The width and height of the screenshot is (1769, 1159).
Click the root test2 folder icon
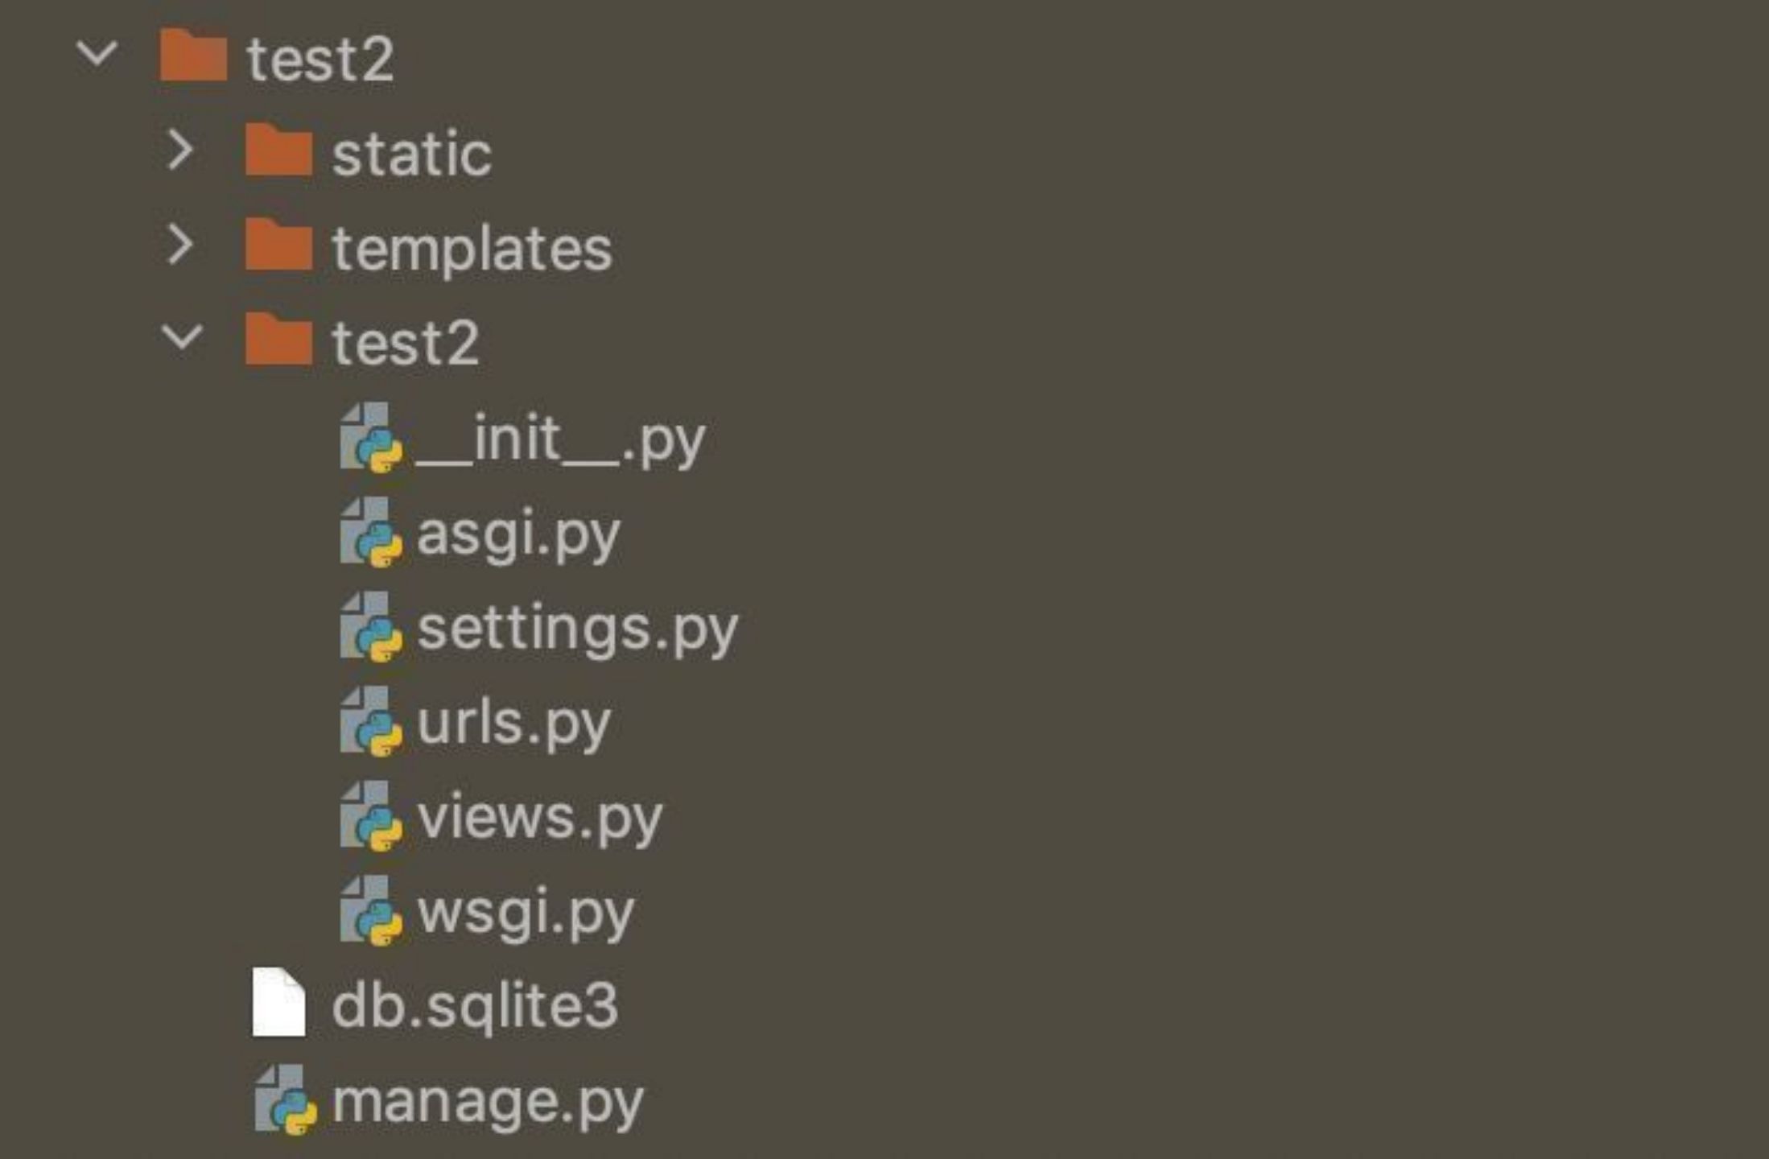coord(193,55)
